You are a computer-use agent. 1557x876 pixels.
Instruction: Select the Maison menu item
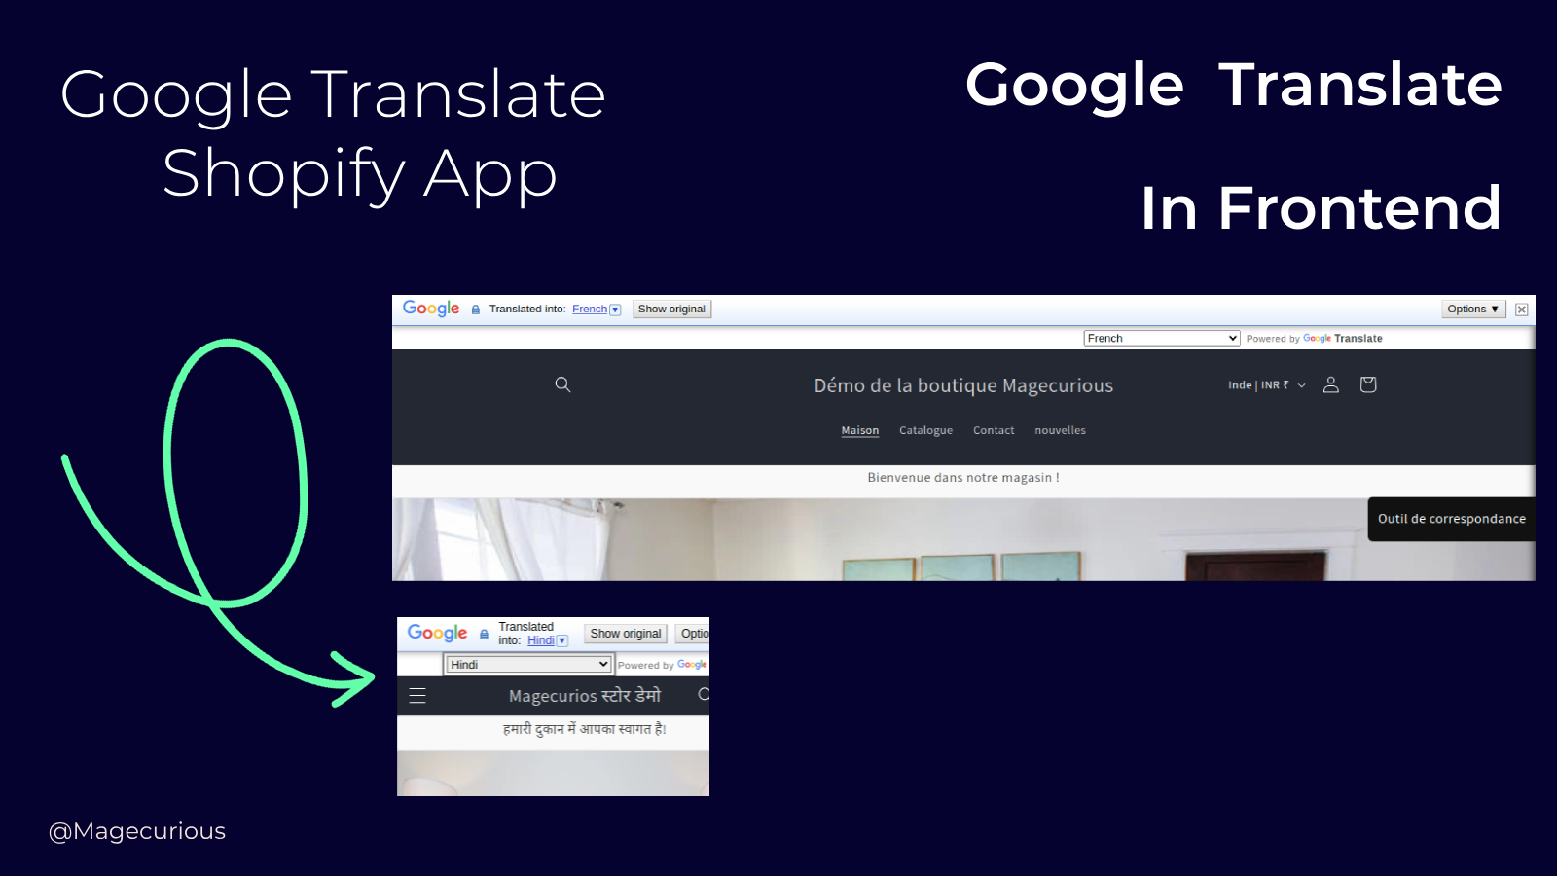(860, 430)
